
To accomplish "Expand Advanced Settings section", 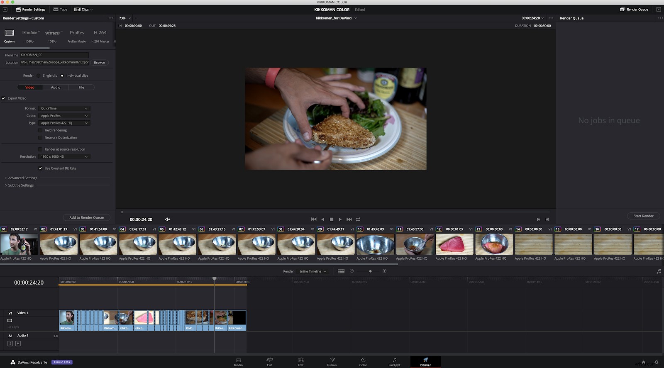I will [x=21, y=178].
